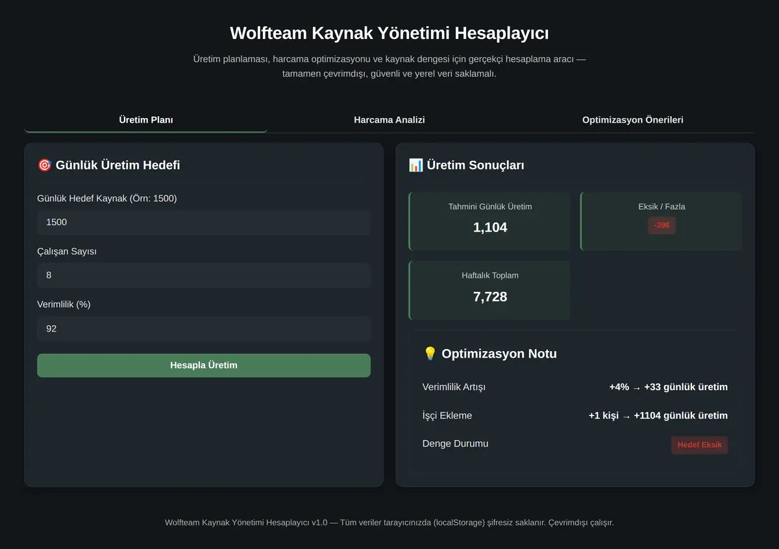Image resolution: width=779 pixels, height=549 pixels.
Task: Click the Verimlilik Artışı row label
Action: pos(454,387)
